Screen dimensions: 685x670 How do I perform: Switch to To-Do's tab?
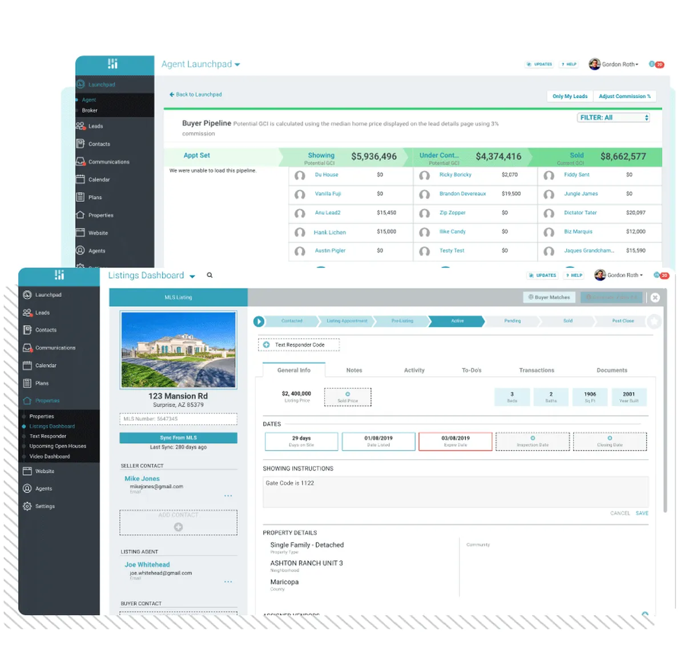(472, 370)
